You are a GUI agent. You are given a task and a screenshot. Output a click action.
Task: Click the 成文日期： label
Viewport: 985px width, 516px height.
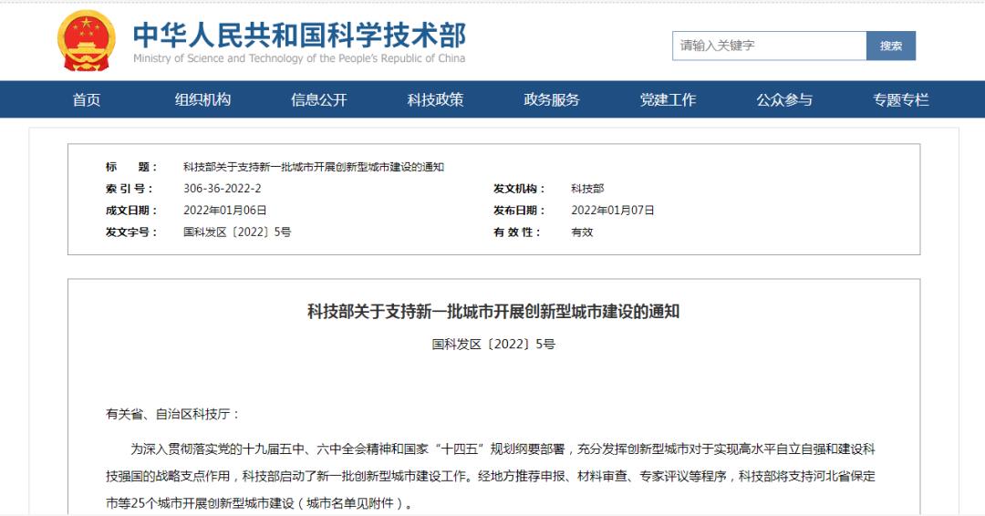click(x=131, y=211)
